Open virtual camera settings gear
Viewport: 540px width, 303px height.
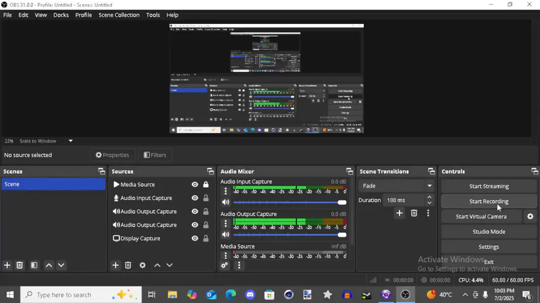point(530,216)
